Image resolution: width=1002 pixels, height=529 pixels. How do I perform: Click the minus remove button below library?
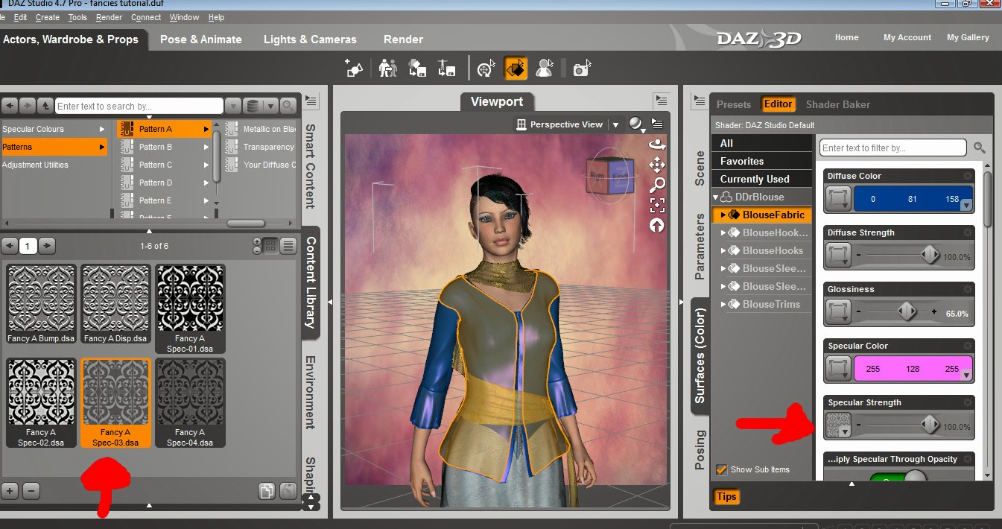pos(31,491)
